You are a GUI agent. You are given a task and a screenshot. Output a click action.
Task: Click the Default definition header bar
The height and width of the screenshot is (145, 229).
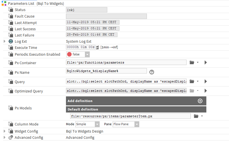pyautogui.click(x=136, y=109)
